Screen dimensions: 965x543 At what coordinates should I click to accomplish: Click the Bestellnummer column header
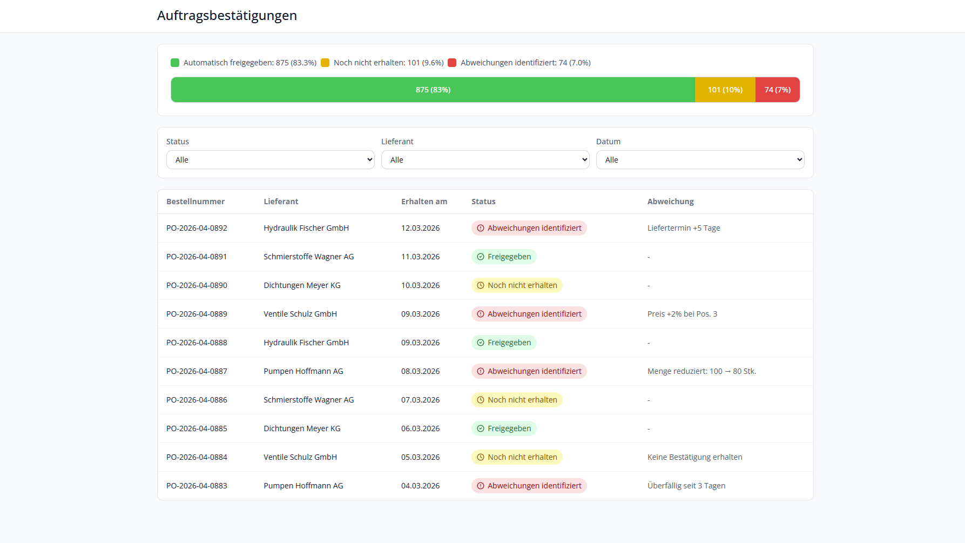(x=195, y=202)
